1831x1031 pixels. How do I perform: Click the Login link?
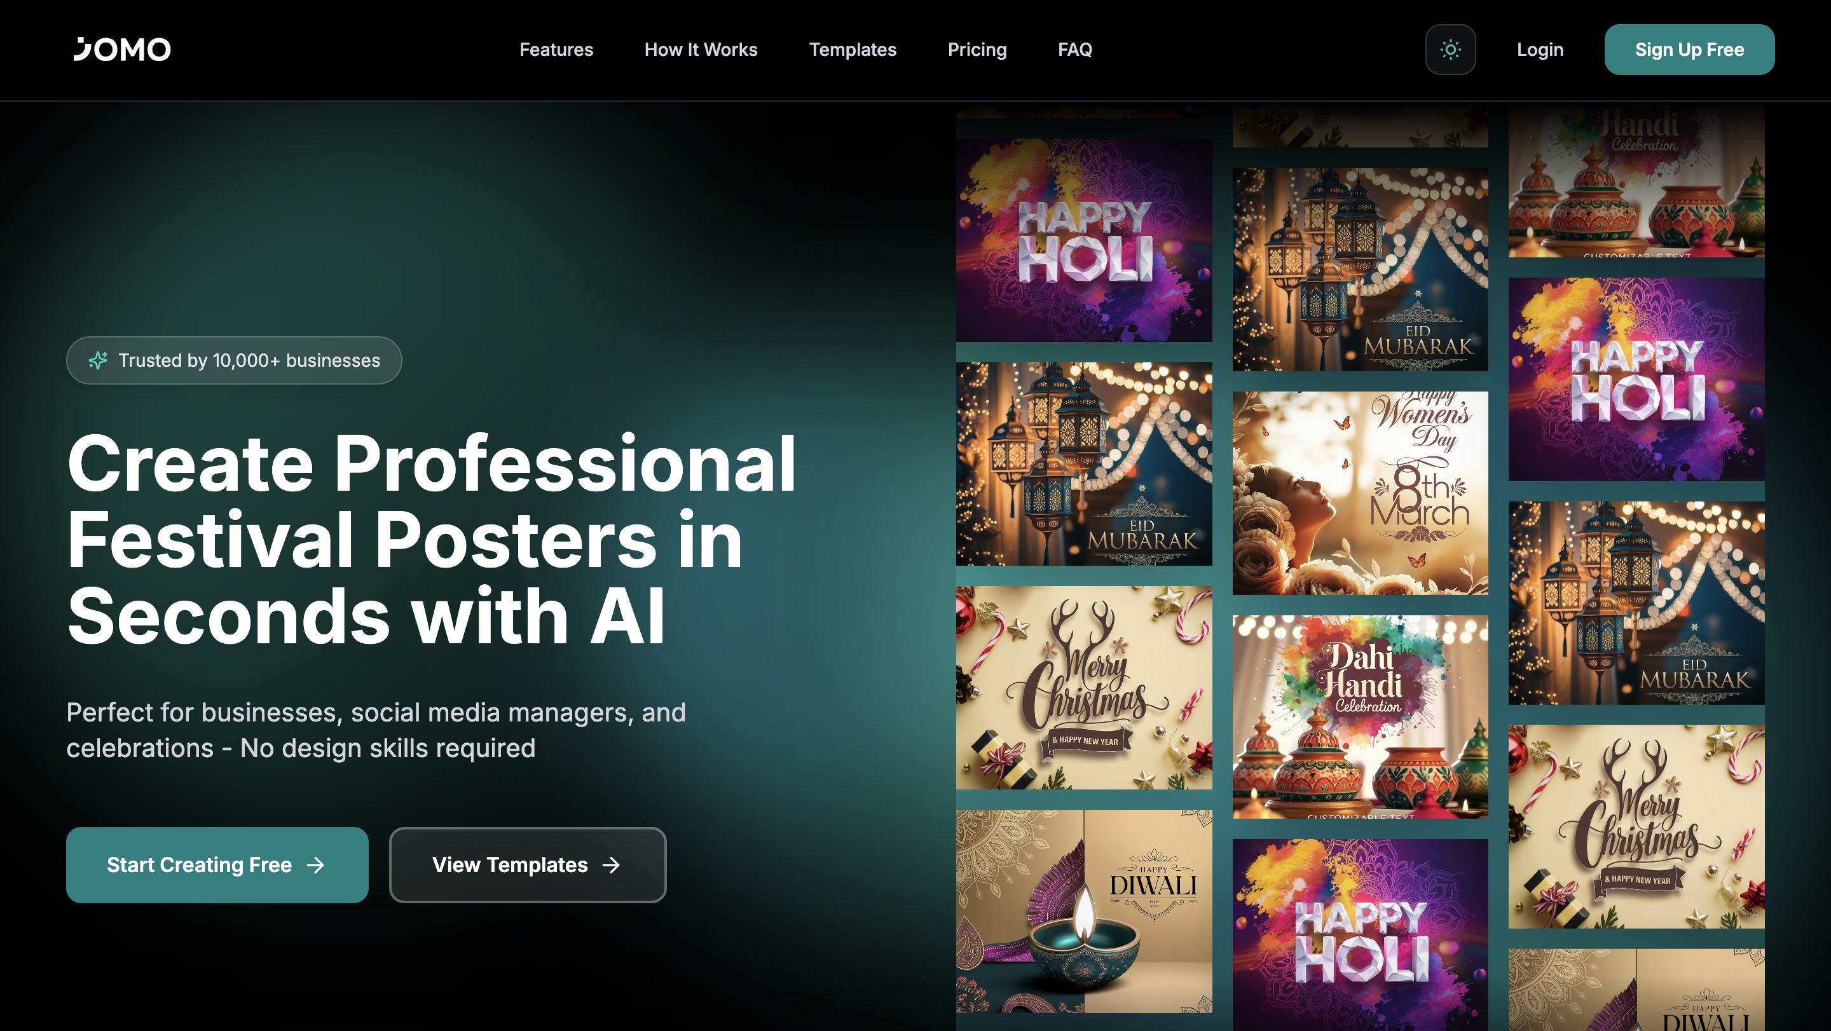pyautogui.click(x=1540, y=50)
